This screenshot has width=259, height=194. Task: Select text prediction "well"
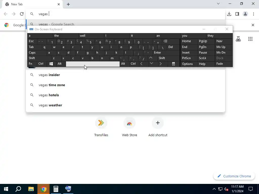[91, 36]
